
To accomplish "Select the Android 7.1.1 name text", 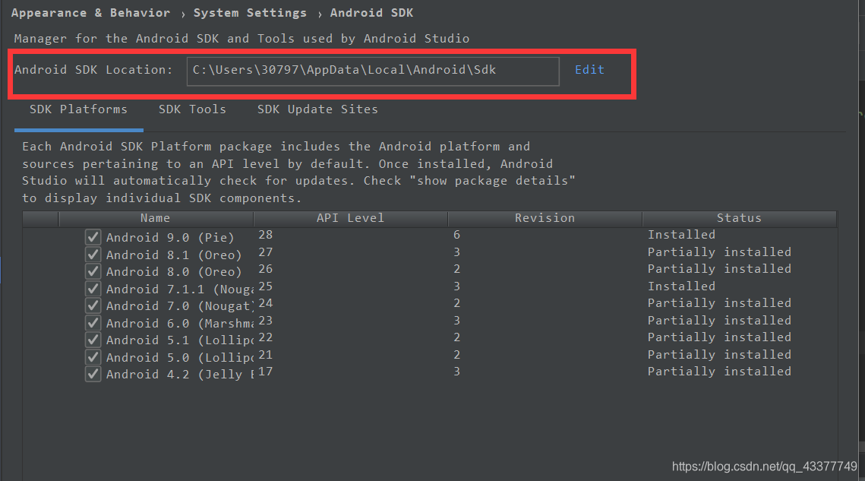I will [179, 289].
